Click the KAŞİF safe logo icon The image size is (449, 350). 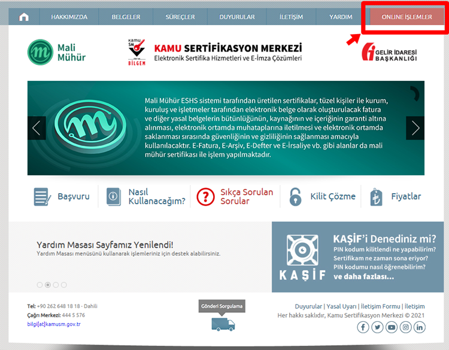pyautogui.click(x=302, y=250)
